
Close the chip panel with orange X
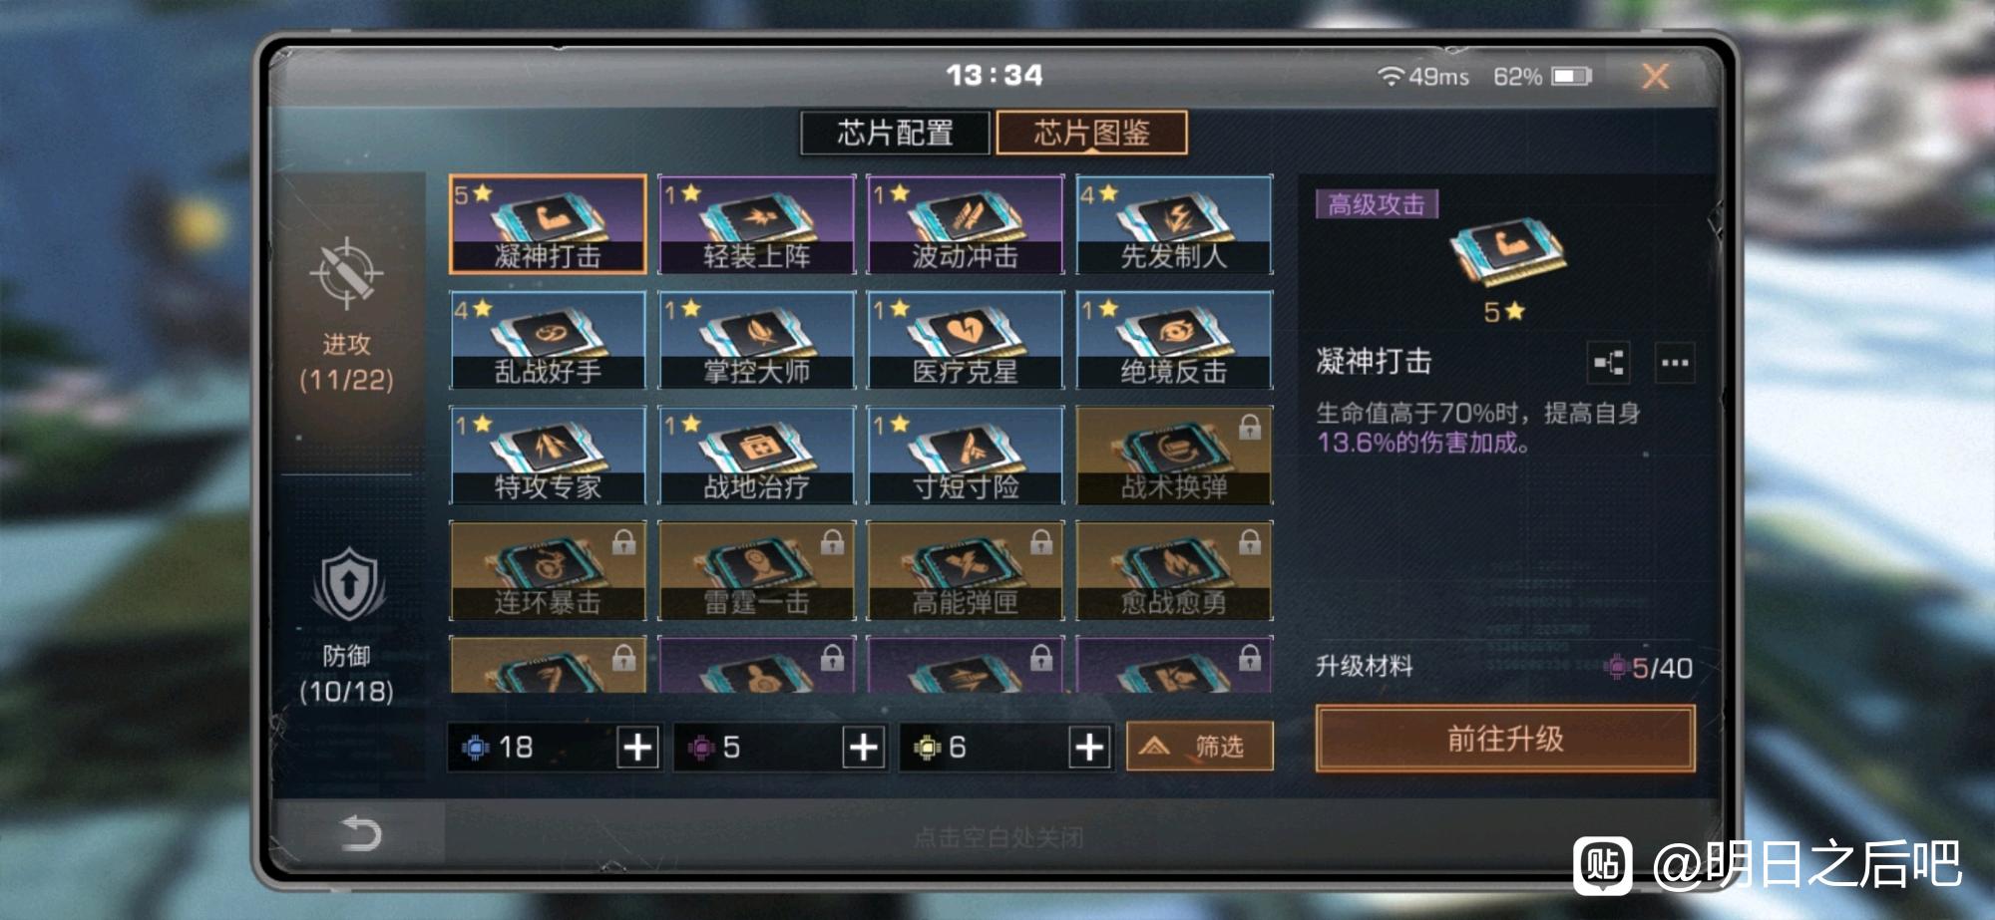click(x=1656, y=77)
